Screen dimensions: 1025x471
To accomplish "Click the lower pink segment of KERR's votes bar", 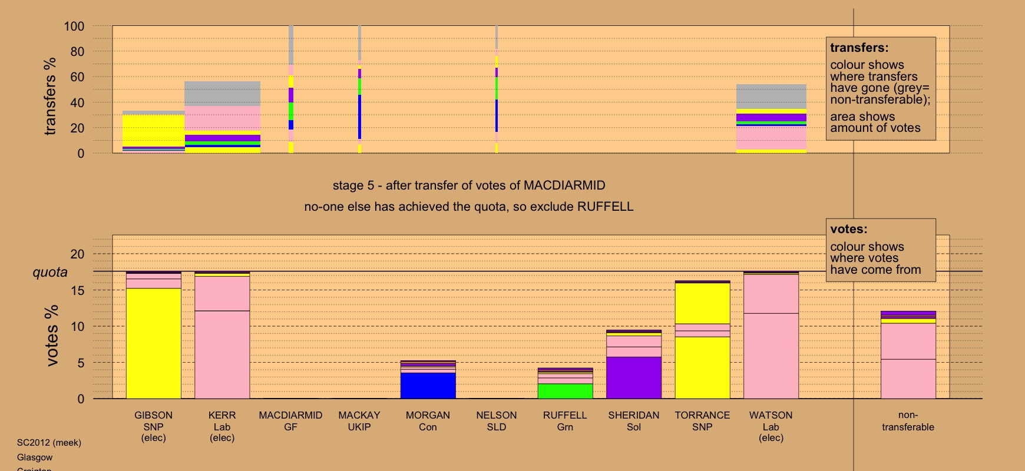I will click(222, 354).
